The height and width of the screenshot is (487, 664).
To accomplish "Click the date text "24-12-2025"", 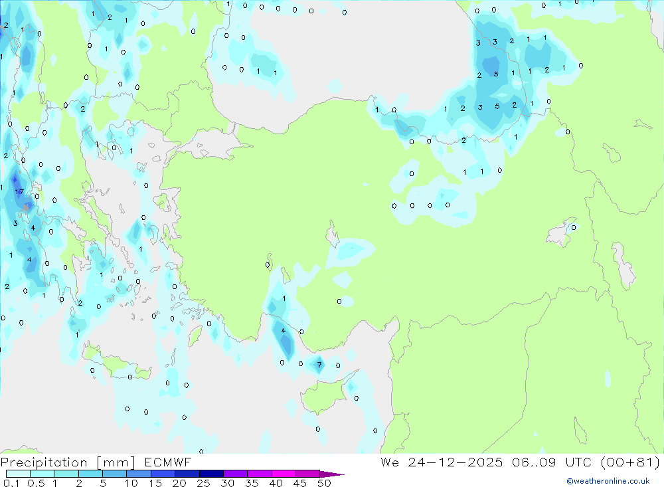I will [456, 462].
